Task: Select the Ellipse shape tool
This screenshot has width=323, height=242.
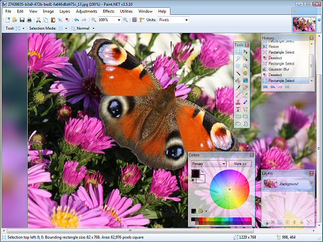Action: click(x=238, y=124)
